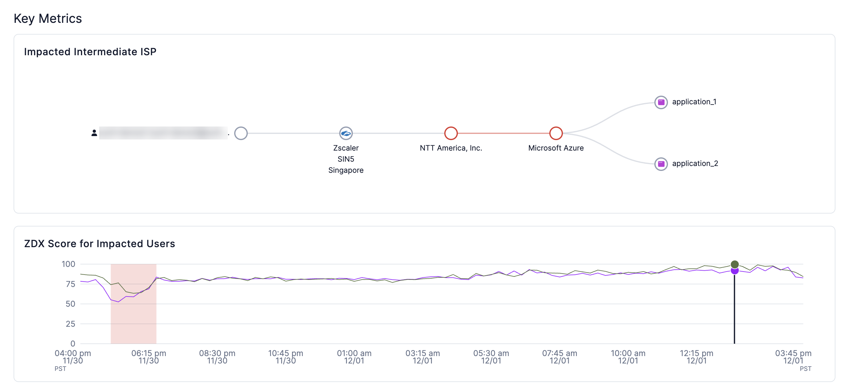849x386 pixels.
Task: Click the Microsoft Azure label text
Action: [x=556, y=148]
